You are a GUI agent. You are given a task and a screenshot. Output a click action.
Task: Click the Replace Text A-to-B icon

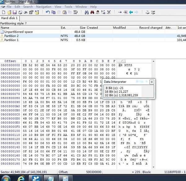[103, 12]
